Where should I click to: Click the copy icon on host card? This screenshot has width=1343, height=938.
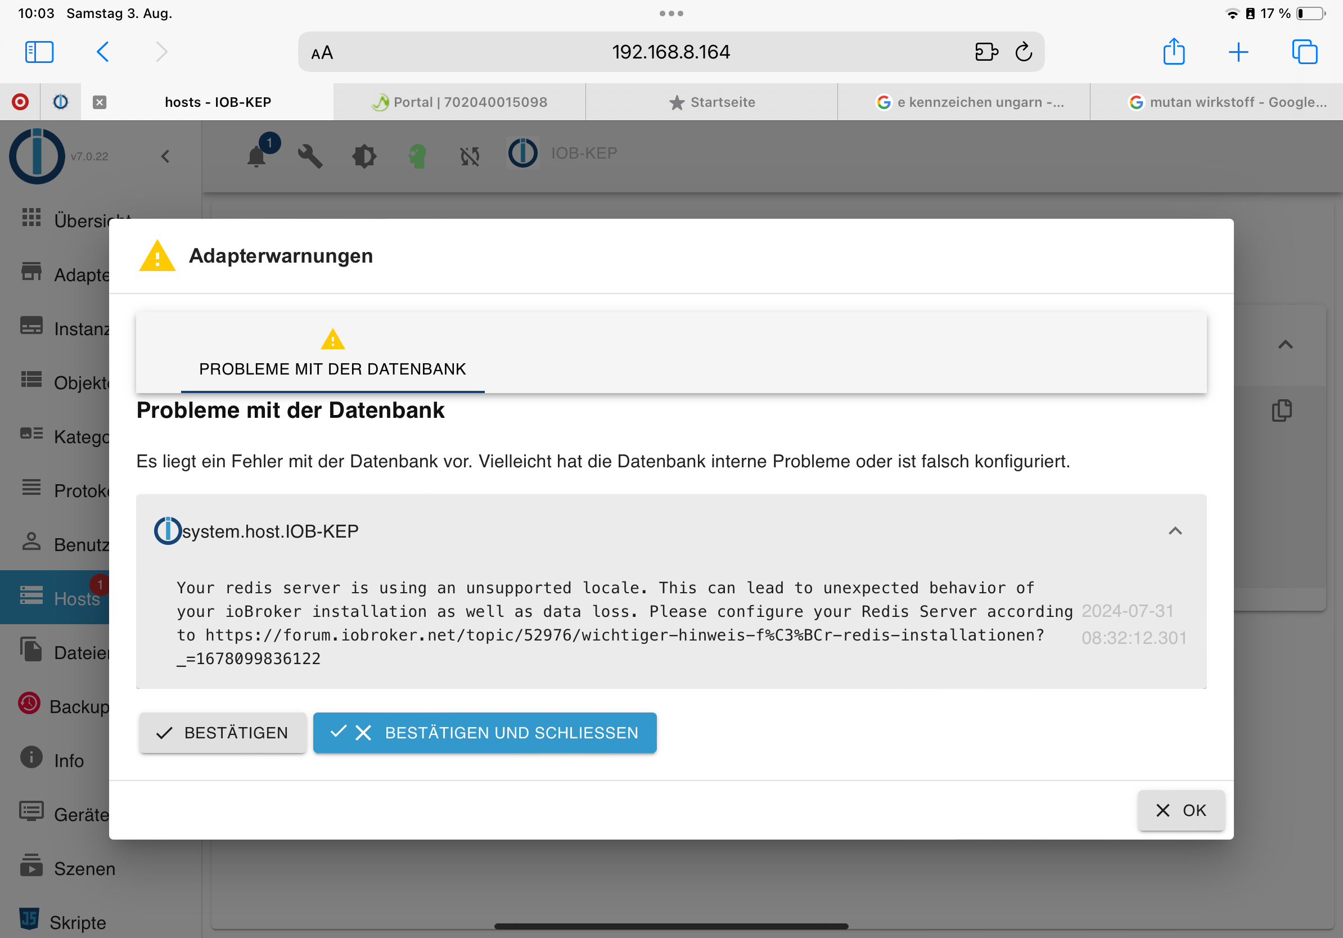[1281, 411]
